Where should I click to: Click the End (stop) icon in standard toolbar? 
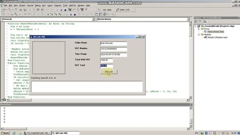(x=65, y=10)
